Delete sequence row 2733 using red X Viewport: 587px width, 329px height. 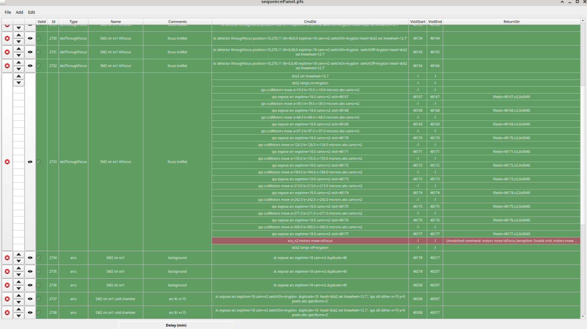pyautogui.click(x=7, y=162)
